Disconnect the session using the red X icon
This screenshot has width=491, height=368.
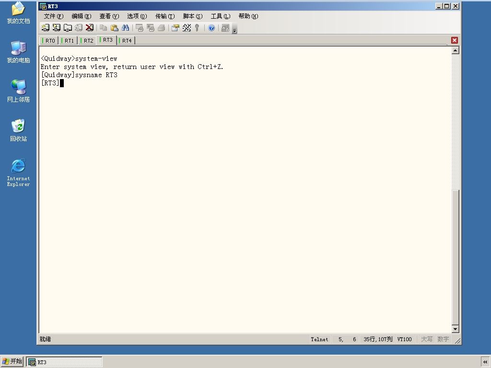coord(90,28)
